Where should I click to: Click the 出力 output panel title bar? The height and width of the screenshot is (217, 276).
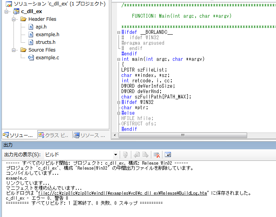pos(139,145)
